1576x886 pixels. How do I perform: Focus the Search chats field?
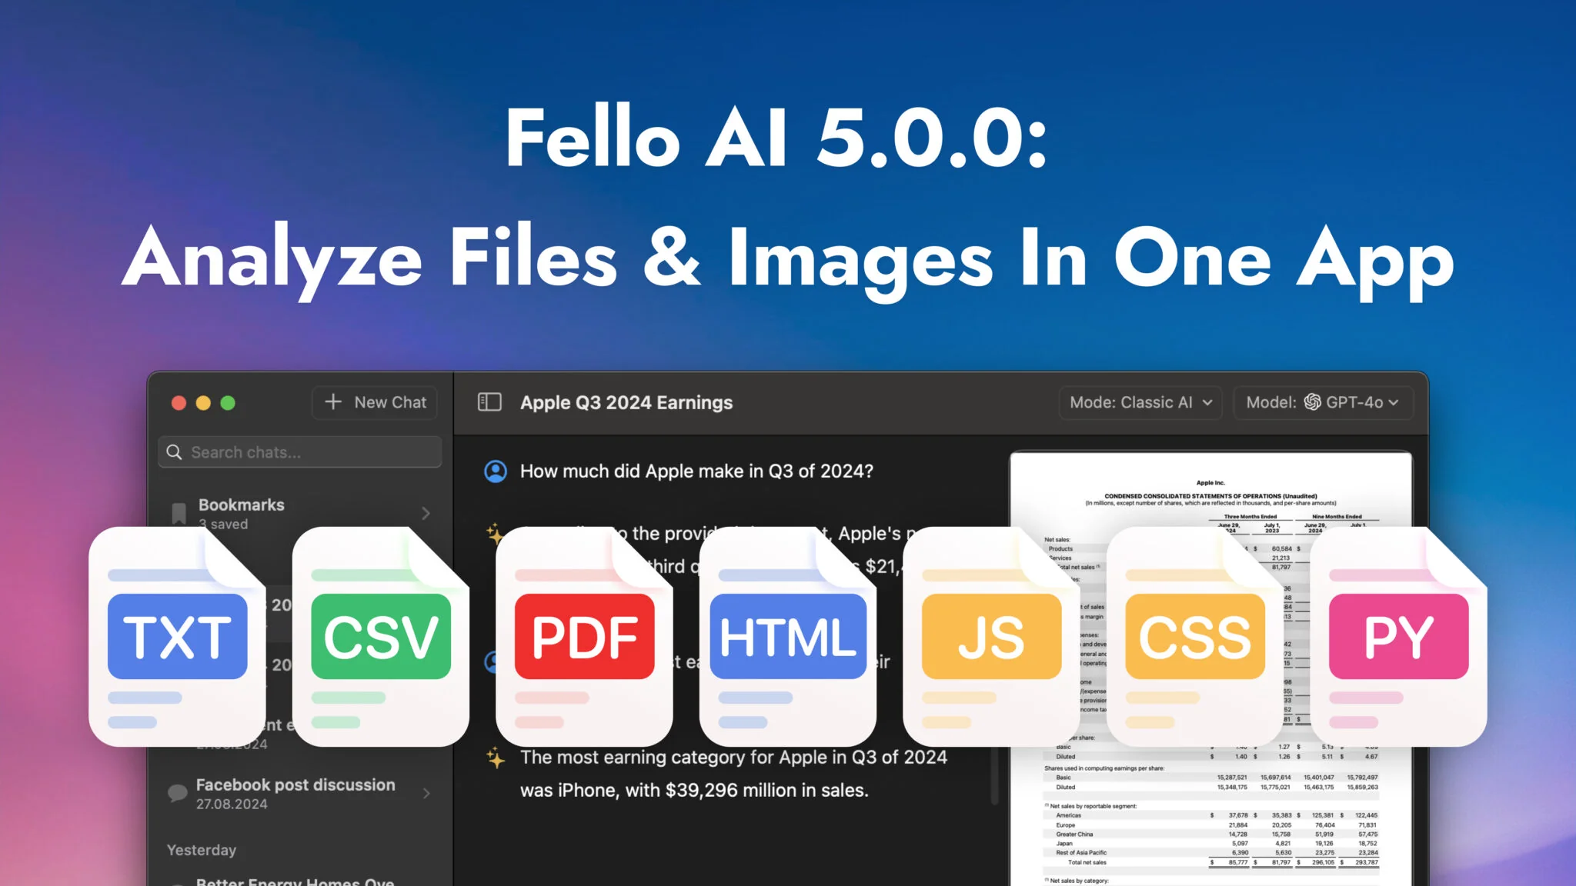(300, 452)
